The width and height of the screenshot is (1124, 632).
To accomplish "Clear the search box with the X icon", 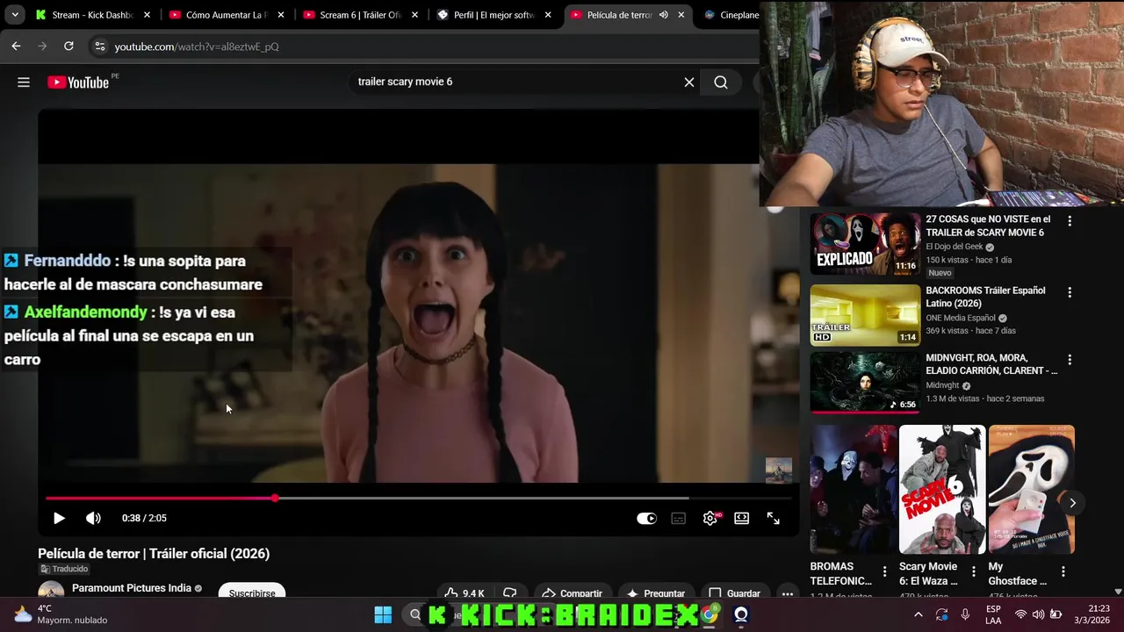I will click(x=689, y=82).
